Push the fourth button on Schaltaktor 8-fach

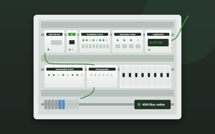tap(94, 46)
